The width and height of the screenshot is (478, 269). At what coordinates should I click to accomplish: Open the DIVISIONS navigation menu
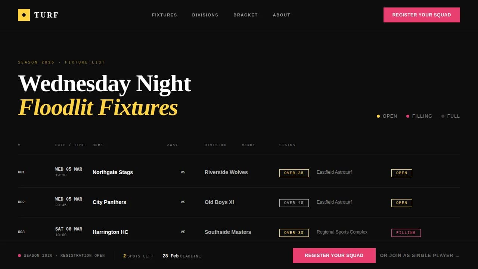(x=205, y=15)
